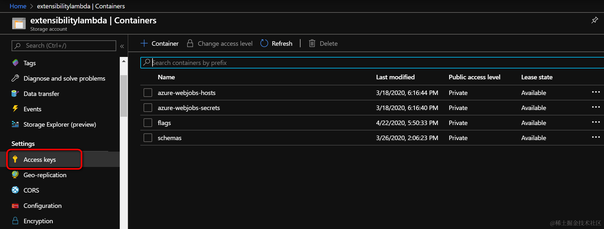Select the azure-webjobs-secrets checkbox
This screenshot has height=229, width=604.
[x=148, y=108]
